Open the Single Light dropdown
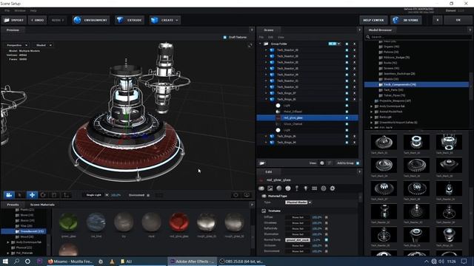Viewport: 474px width, 266px height. tap(96, 195)
